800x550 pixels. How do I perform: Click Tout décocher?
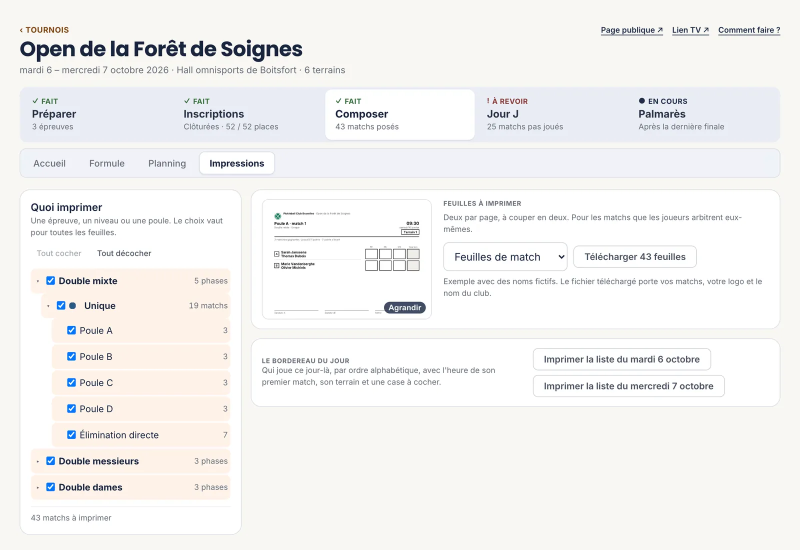point(124,253)
